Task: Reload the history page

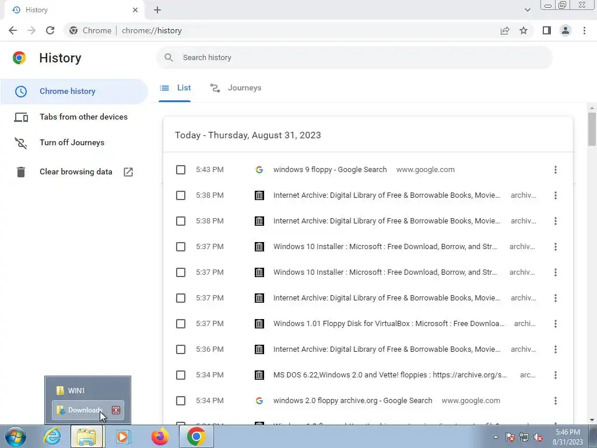Action: (50, 30)
